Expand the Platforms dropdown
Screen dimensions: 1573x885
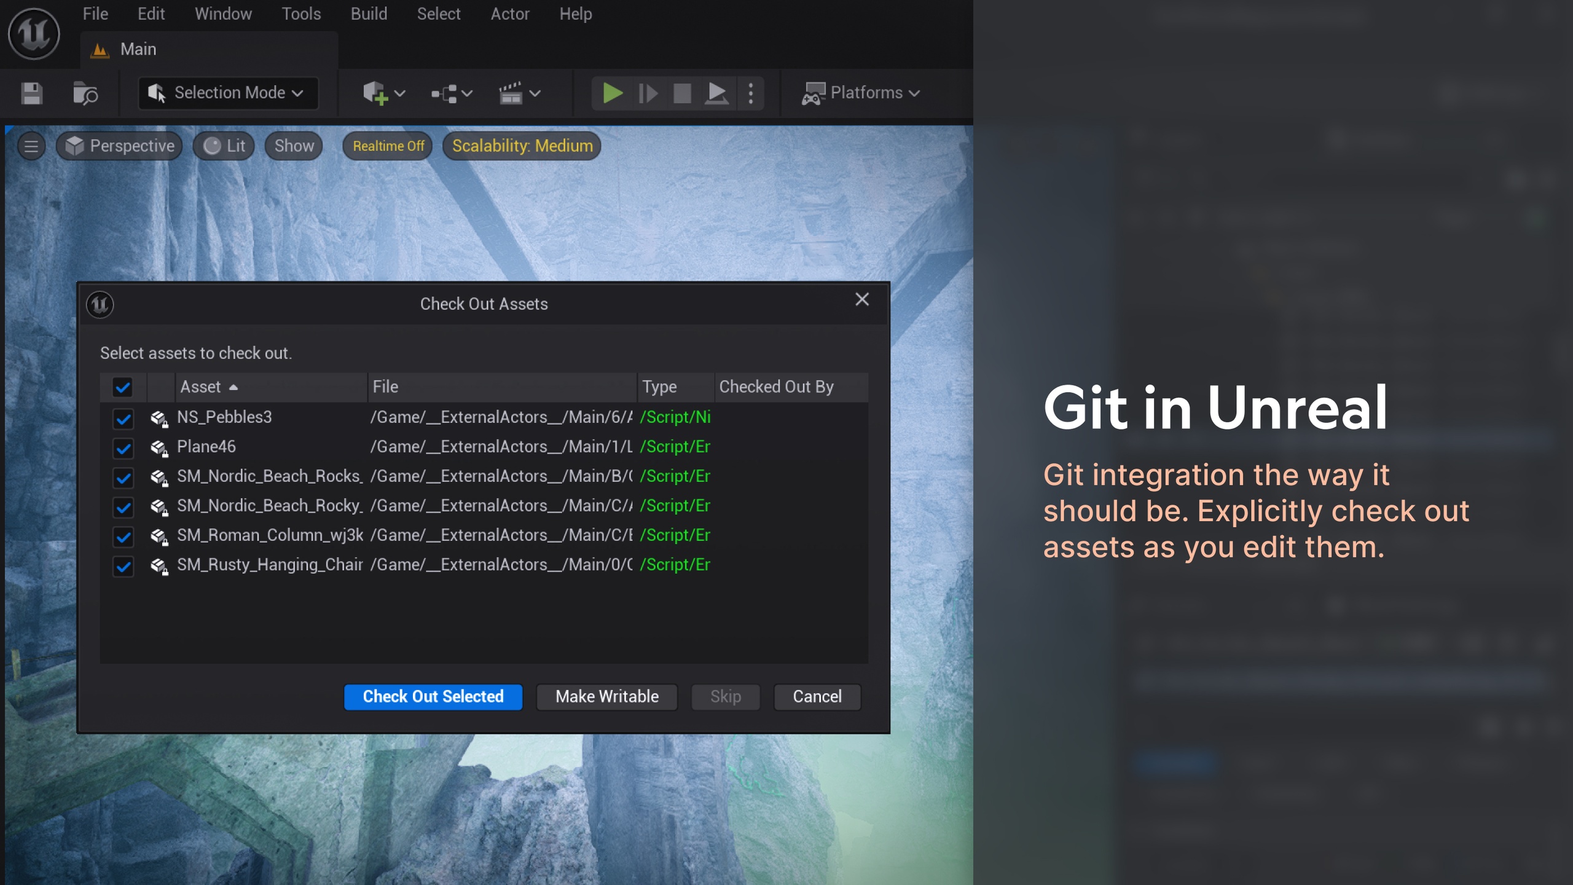point(861,93)
